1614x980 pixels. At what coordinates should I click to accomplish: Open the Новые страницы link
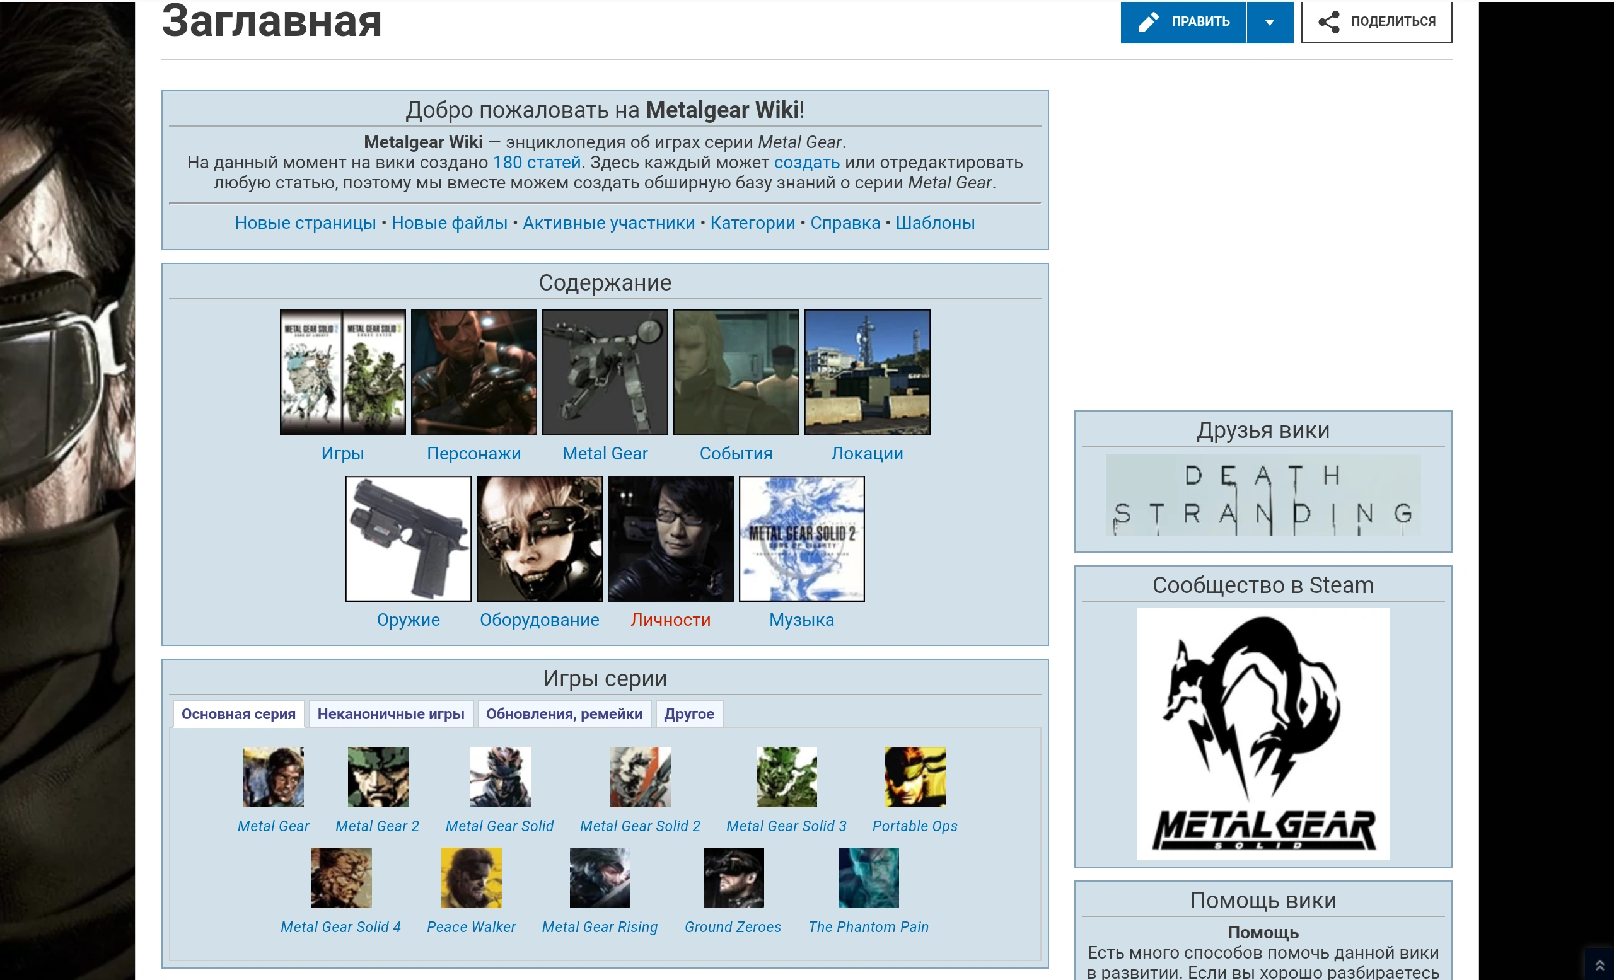(x=305, y=222)
